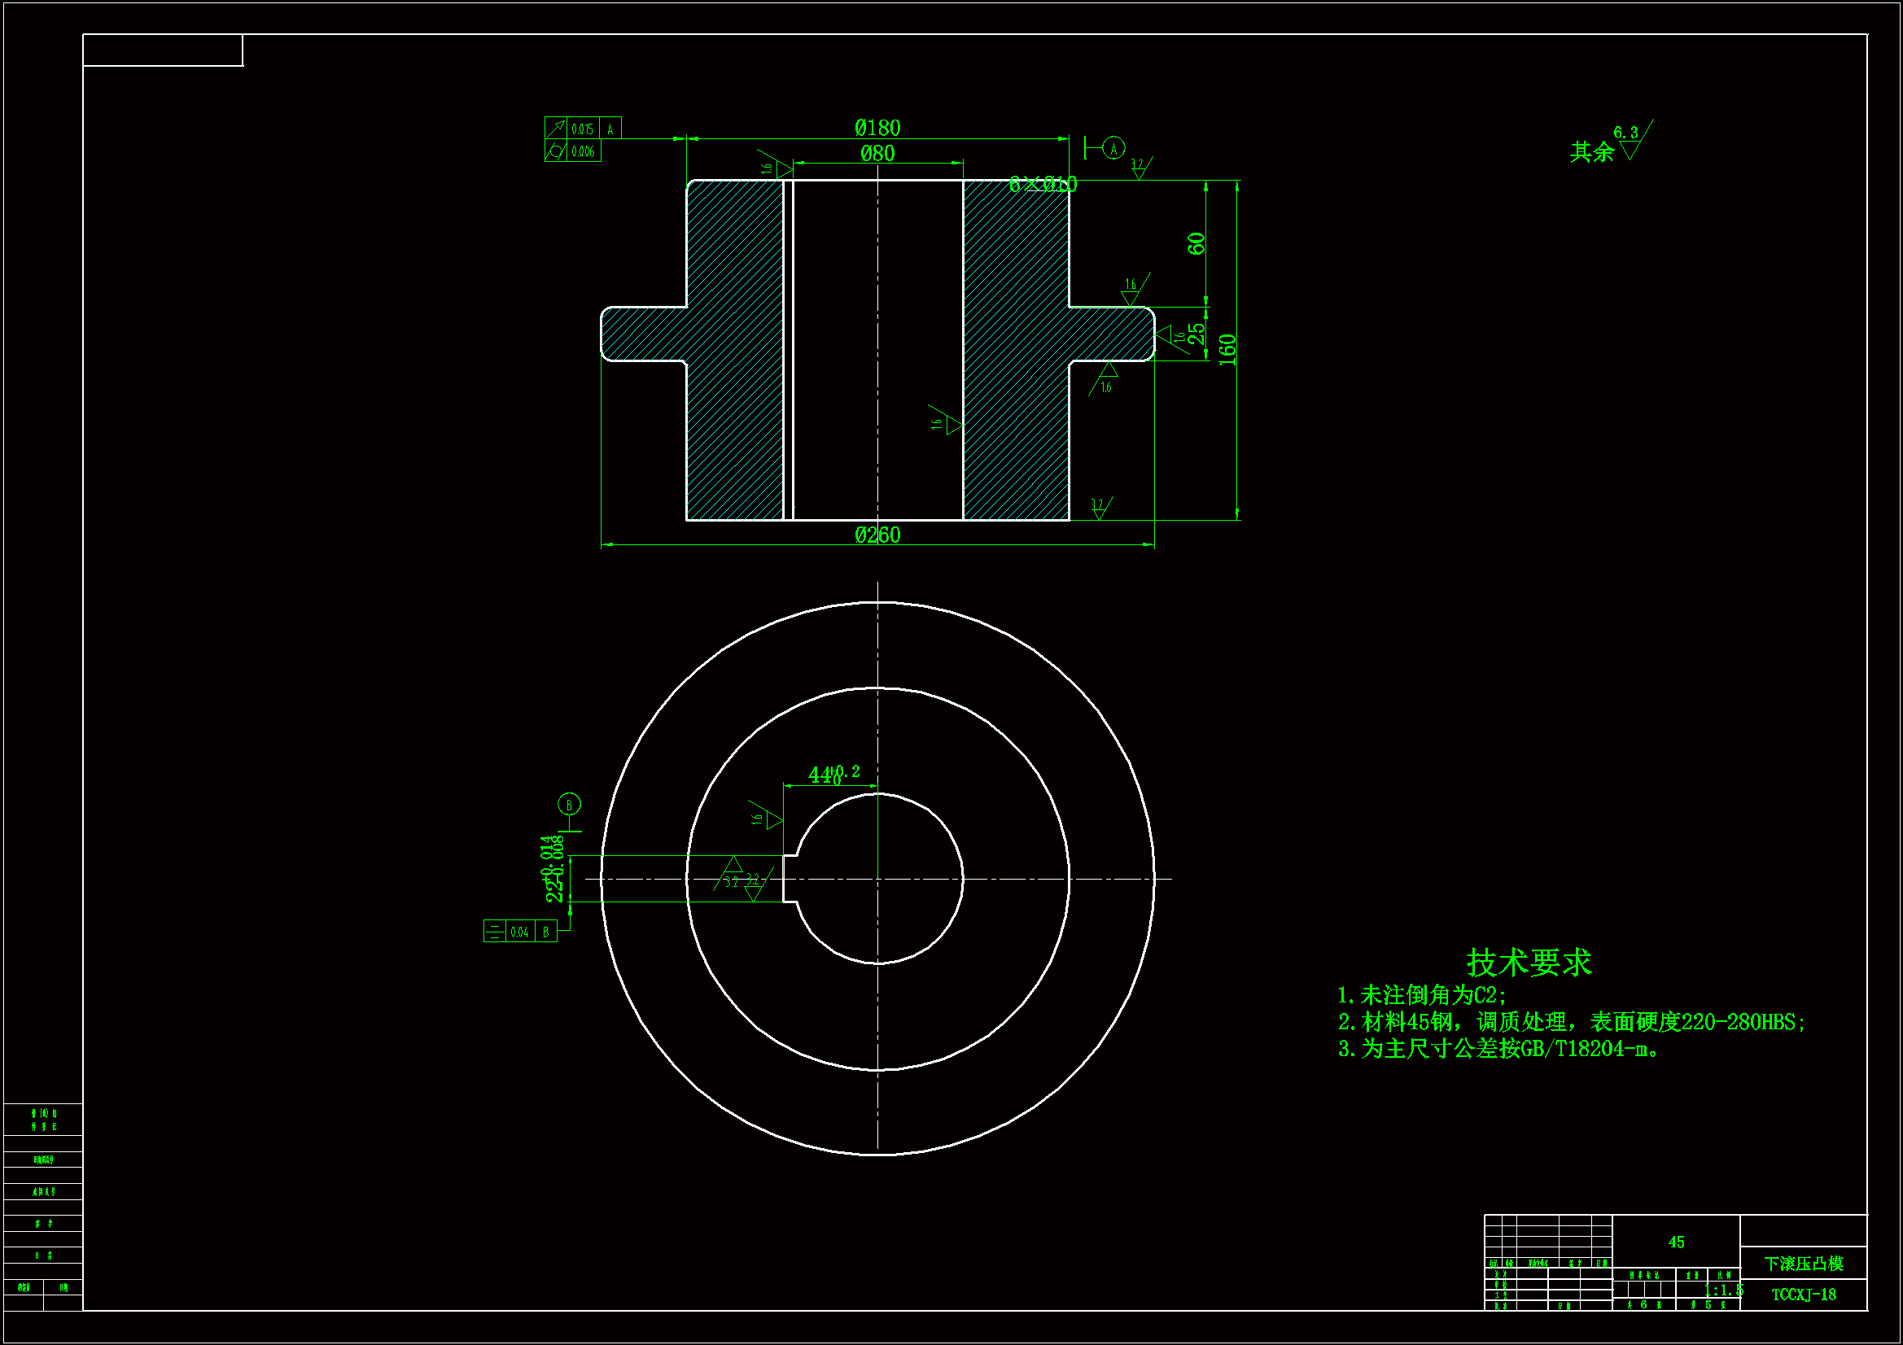Click technical note about 45 steel hardness
1903x1345 pixels.
tap(1570, 1023)
